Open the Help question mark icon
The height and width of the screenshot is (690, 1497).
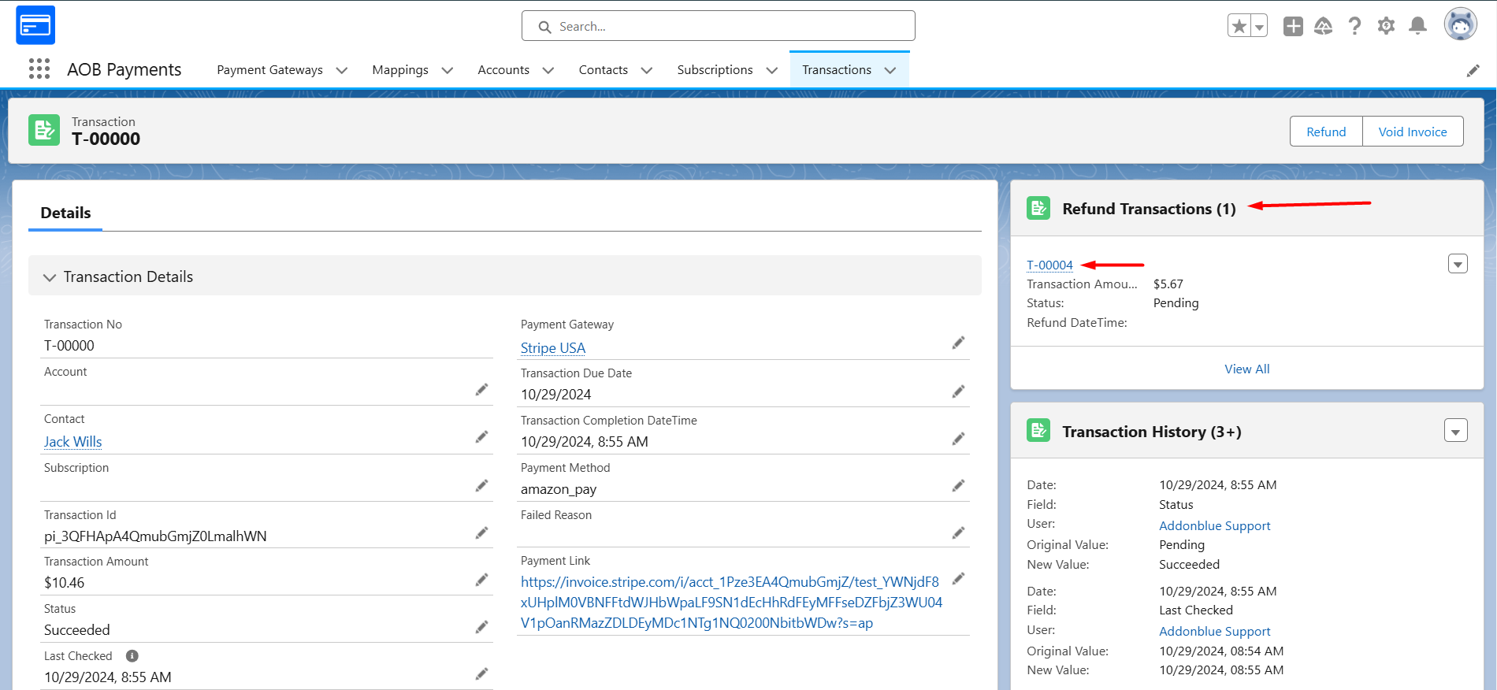point(1354,26)
